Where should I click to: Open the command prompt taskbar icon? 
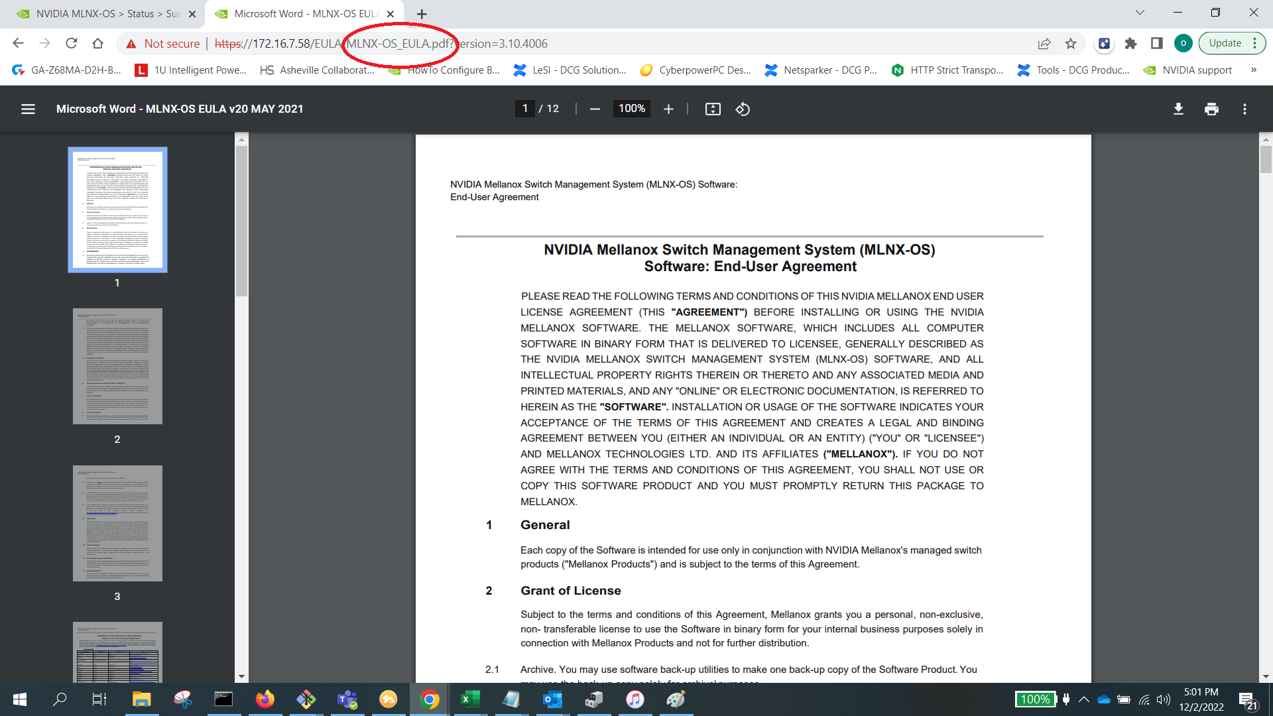(223, 699)
